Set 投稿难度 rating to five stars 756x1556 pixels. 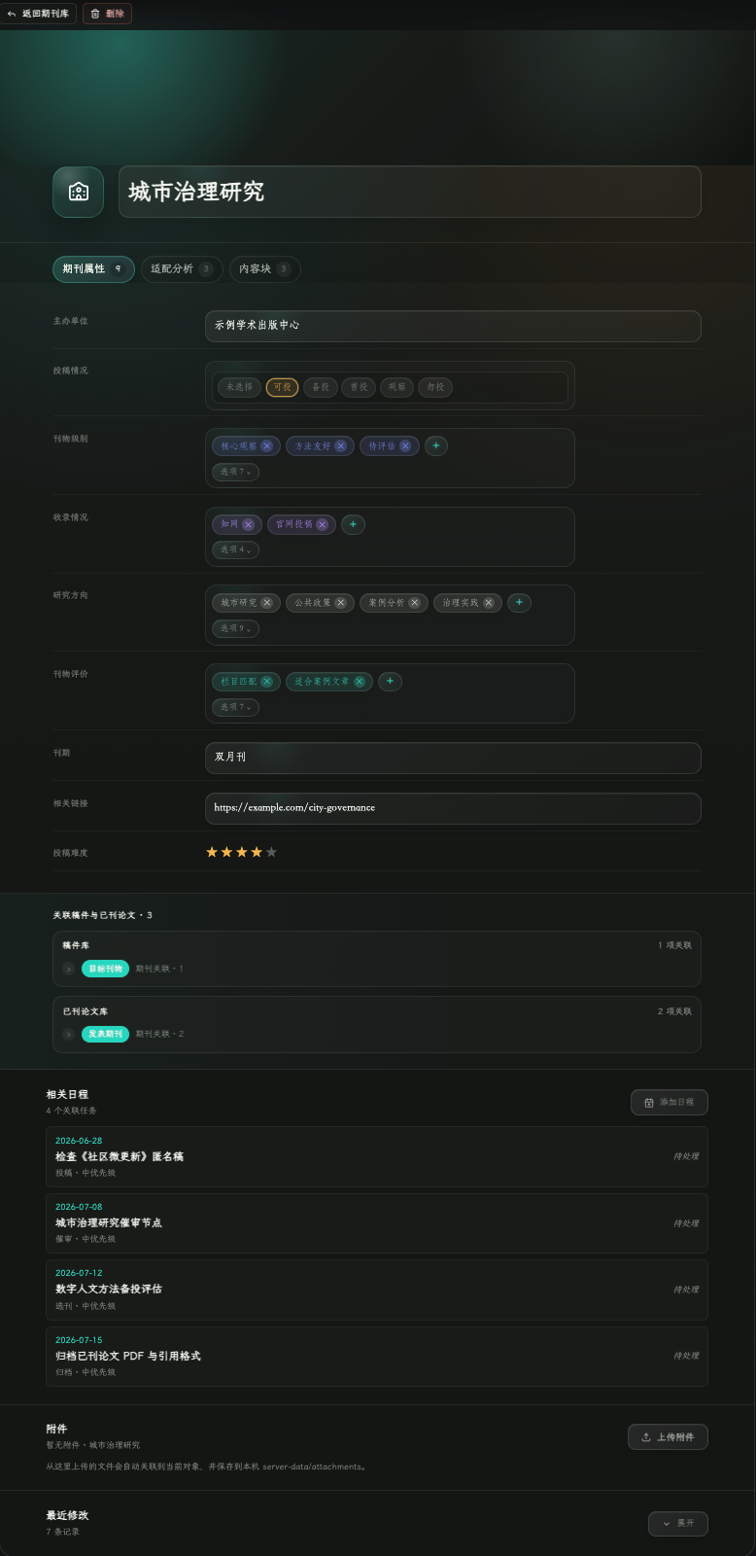[271, 853]
